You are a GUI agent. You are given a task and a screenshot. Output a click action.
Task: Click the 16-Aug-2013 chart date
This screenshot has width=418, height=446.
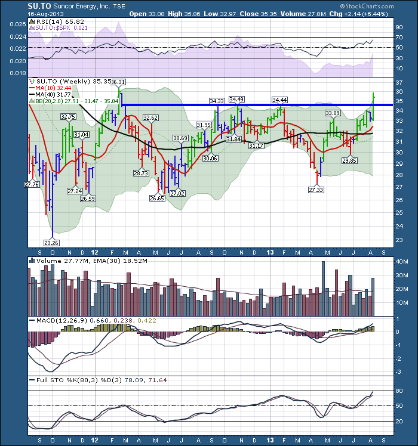[46, 14]
